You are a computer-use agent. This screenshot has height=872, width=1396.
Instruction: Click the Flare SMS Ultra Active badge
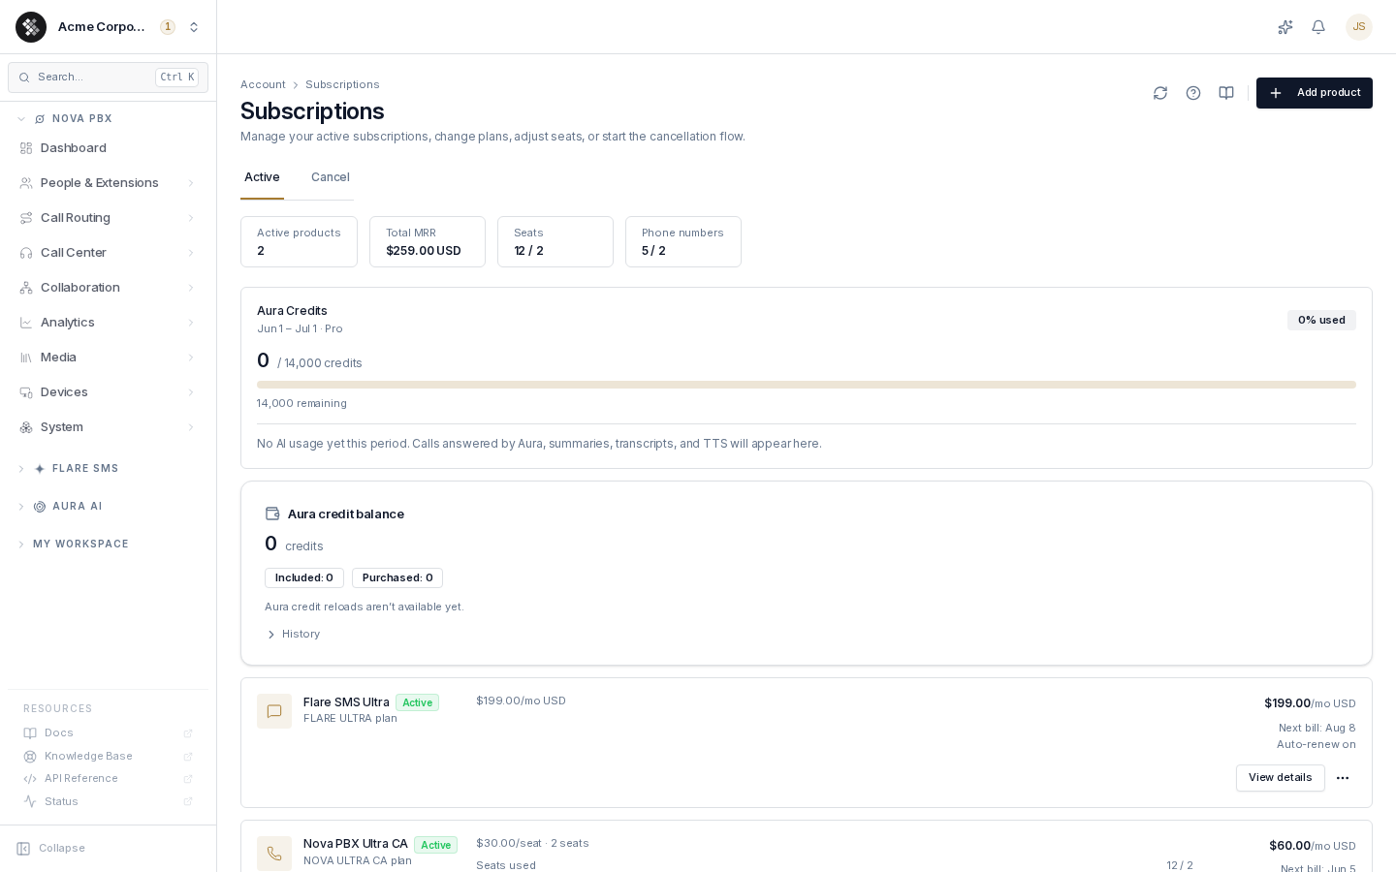(x=417, y=702)
